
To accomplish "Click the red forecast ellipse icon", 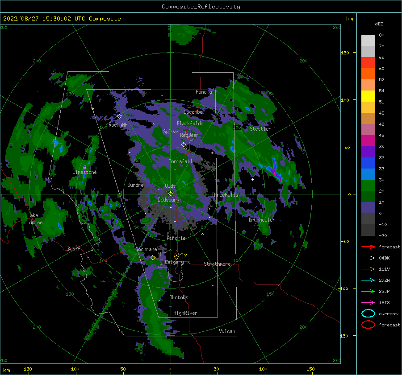I will [x=368, y=325].
